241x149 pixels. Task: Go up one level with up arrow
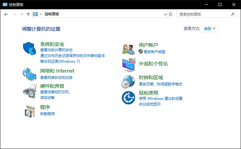pos(28,14)
